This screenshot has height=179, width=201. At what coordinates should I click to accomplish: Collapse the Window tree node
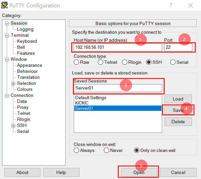tap(7, 59)
